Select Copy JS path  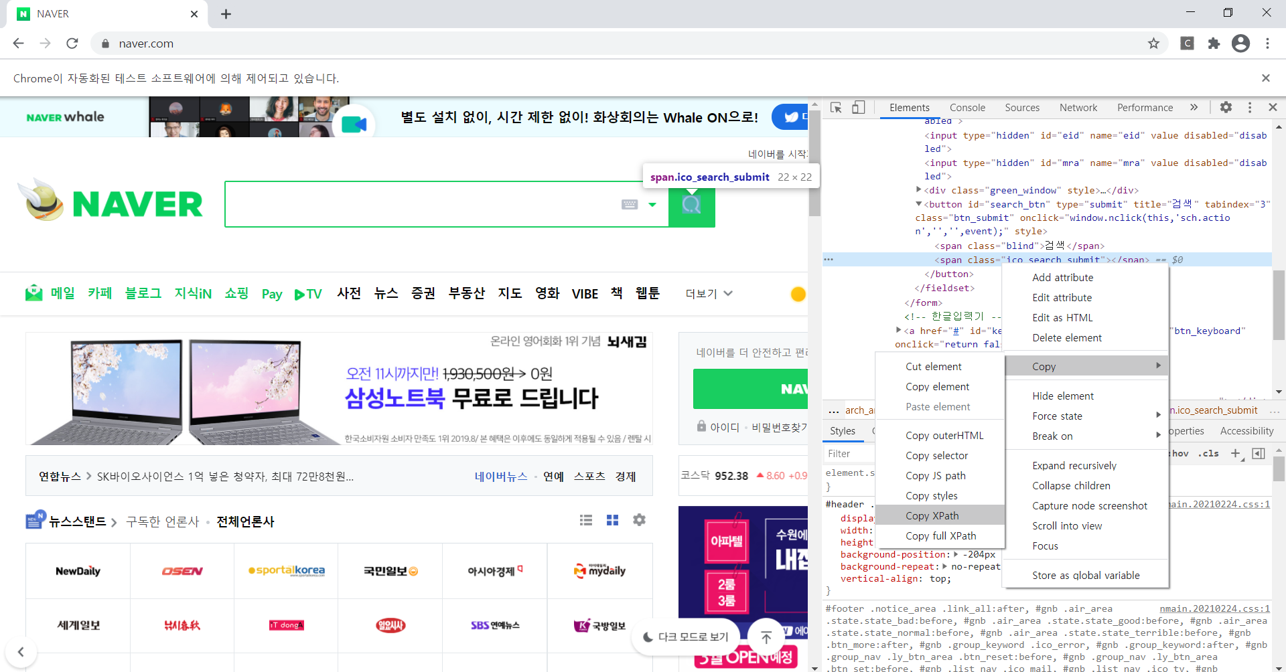coord(940,475)
